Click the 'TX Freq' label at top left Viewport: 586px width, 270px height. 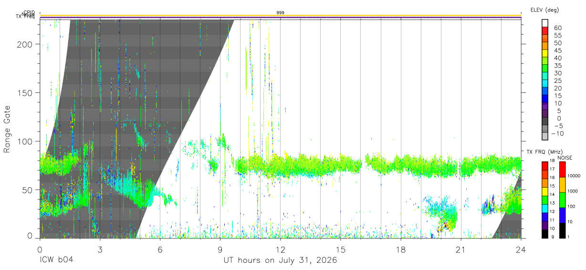[x=26, y=17]
